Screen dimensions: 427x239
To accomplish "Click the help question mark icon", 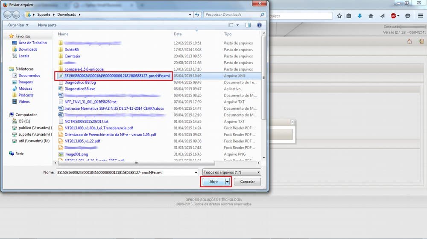I will [x=259, y=25].
